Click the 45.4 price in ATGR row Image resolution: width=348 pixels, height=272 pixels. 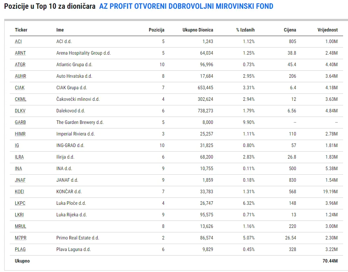click(292, 64)
